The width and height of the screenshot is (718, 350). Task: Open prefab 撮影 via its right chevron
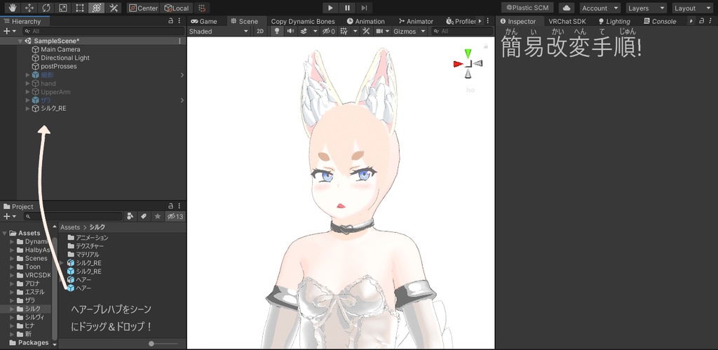point(182,74)
